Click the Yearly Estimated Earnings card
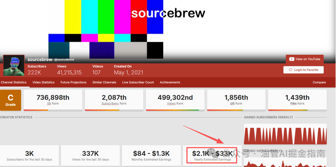Image resolution: width=336 pixels, height=167 pixels. [212, 156]
